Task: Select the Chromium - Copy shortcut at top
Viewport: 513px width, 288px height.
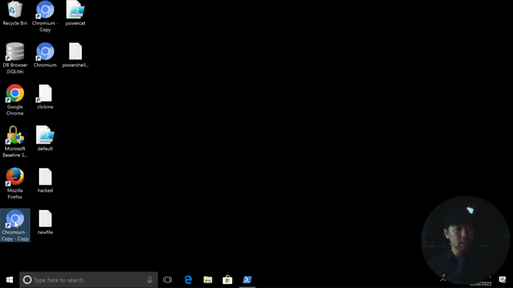Action: click(45, 16)
